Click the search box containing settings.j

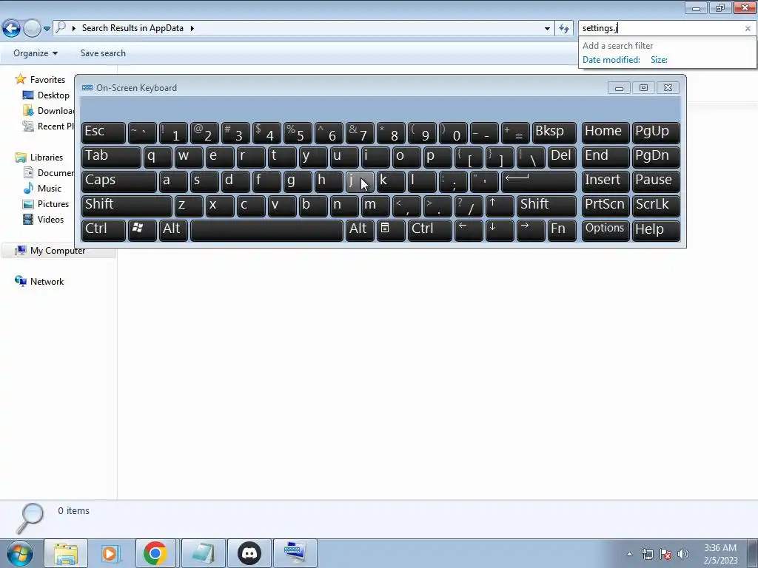coord(661,28)
